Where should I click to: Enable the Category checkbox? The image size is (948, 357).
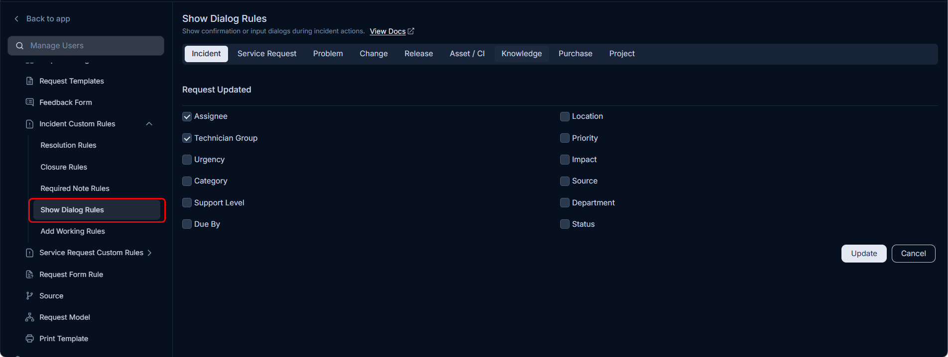pyautogui.click(x=187, y=181)
